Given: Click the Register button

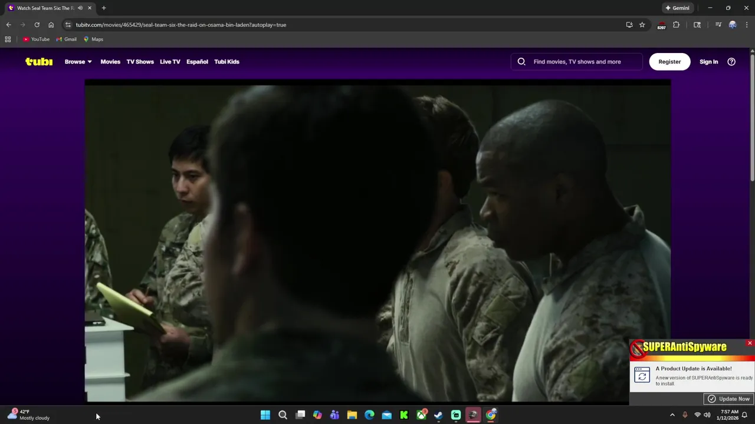Looking at the screenshot, I should pyautogui.click(x=669, y=62).
